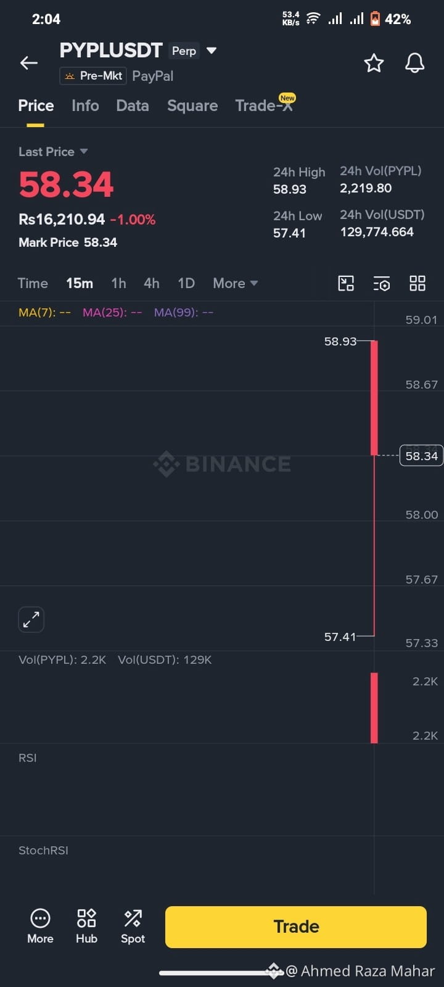The height and width of the screenshot is (987, 444).
Task: Expand the More timeframes dropdown
Action: coord(235,283)
